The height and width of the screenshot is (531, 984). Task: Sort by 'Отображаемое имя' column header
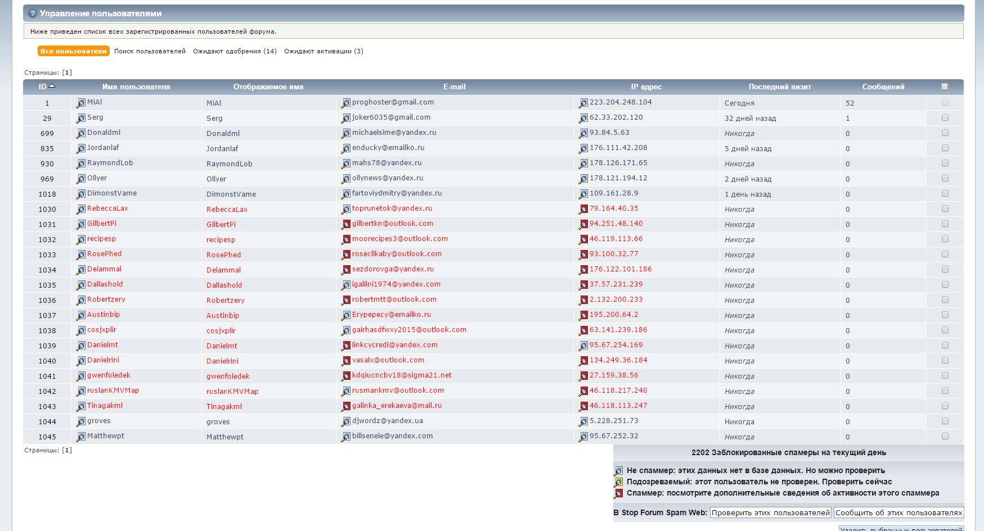point(268,87)
